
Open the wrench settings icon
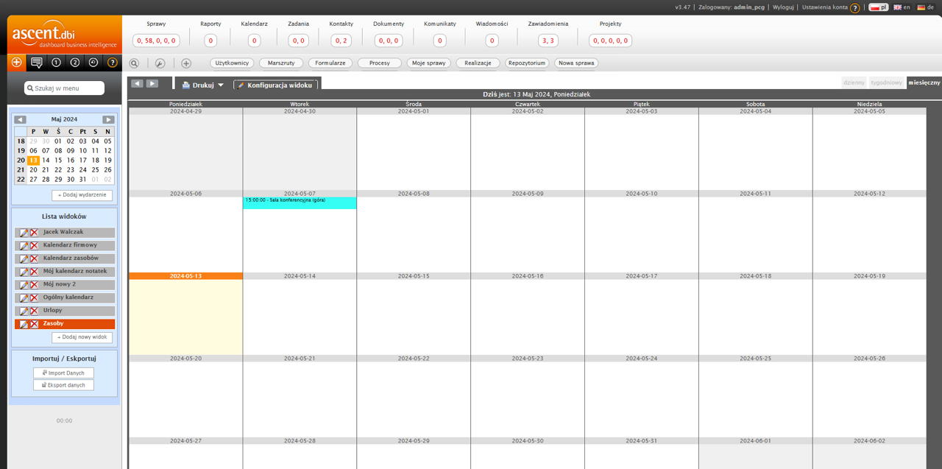coord(160,63)
